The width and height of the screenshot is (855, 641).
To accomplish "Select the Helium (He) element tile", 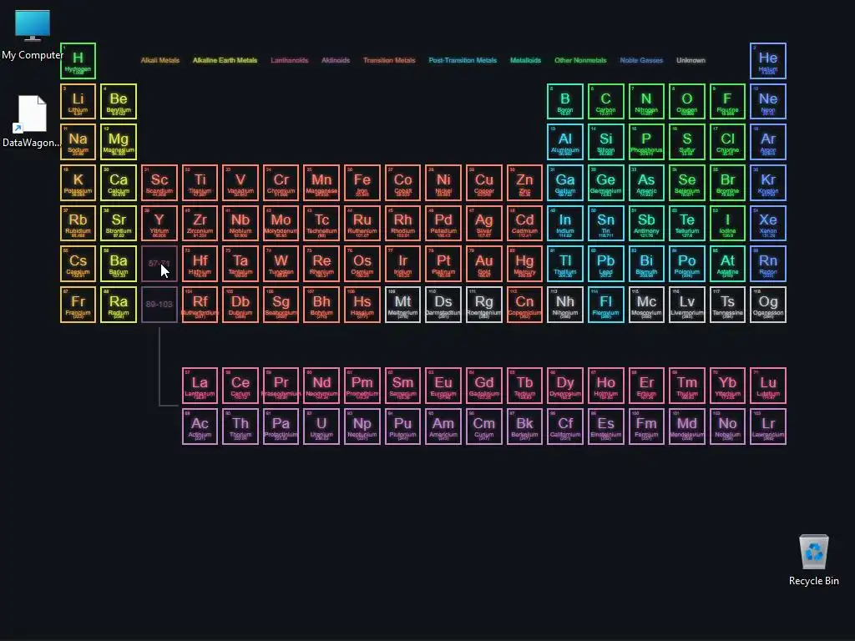I will [768, 60].
